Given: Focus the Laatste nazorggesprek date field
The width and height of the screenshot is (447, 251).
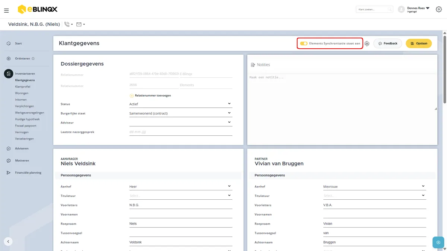Looking at the screenshot, I should click(x=181, y=132).
